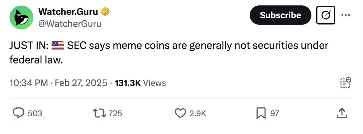Image resolution: width=363 pixels, height=134 pixels.
Task: Open the three-dot more options menu
Action: point(346,15)
